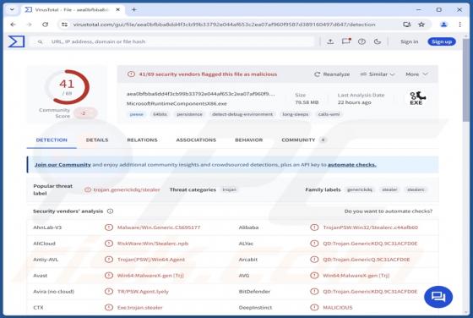This screenshot has width=473, height=318.
Task: Click the generickdq family label
Action: [360, 189]
